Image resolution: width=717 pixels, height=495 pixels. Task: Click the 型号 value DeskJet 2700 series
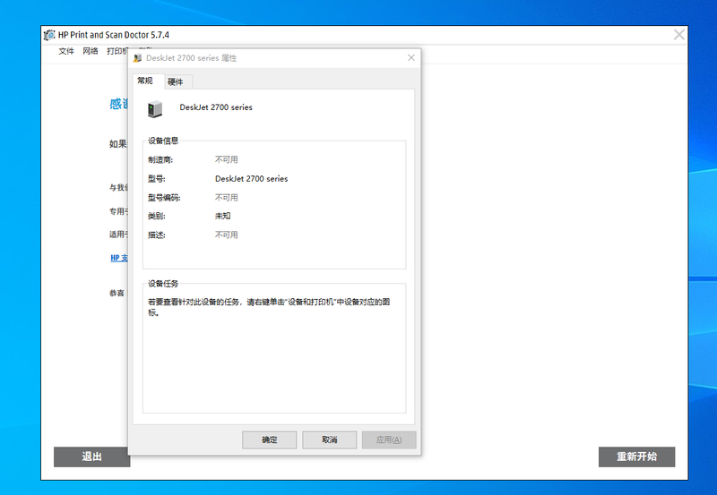251,179
